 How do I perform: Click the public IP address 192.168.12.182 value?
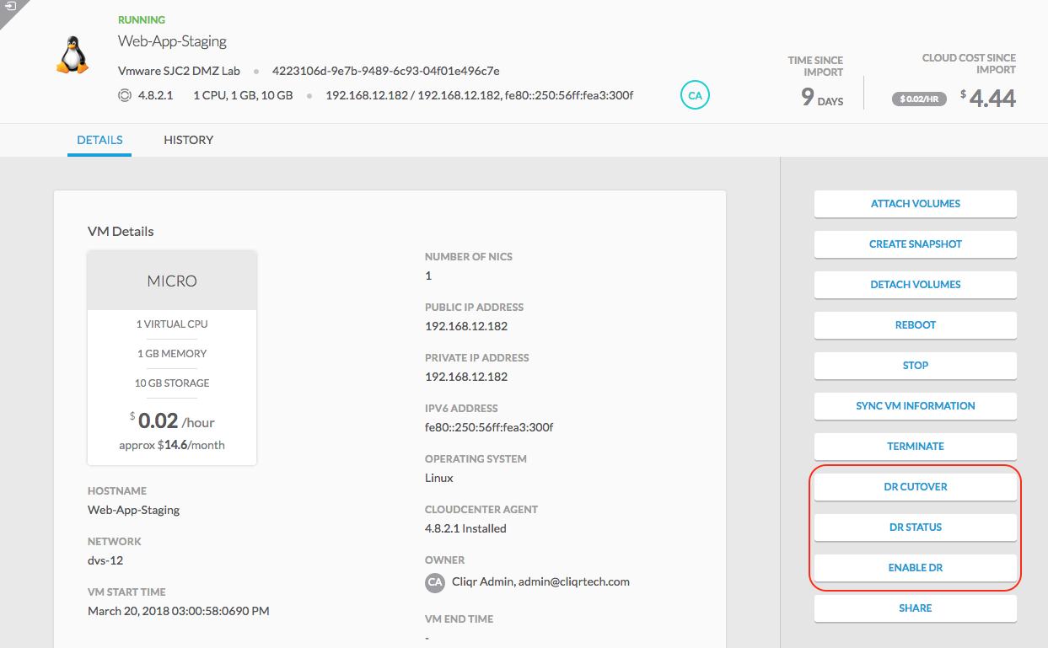coord(466,326)
